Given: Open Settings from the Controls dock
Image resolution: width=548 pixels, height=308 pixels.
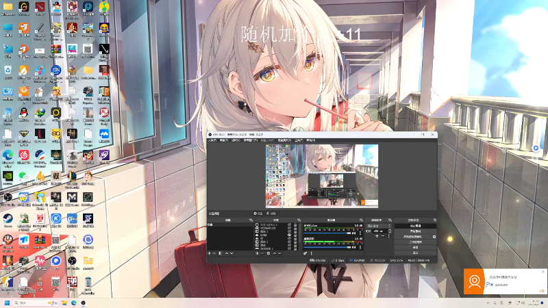Looking at the screenshot, I should pyautogui.click(x=415, y=247).
